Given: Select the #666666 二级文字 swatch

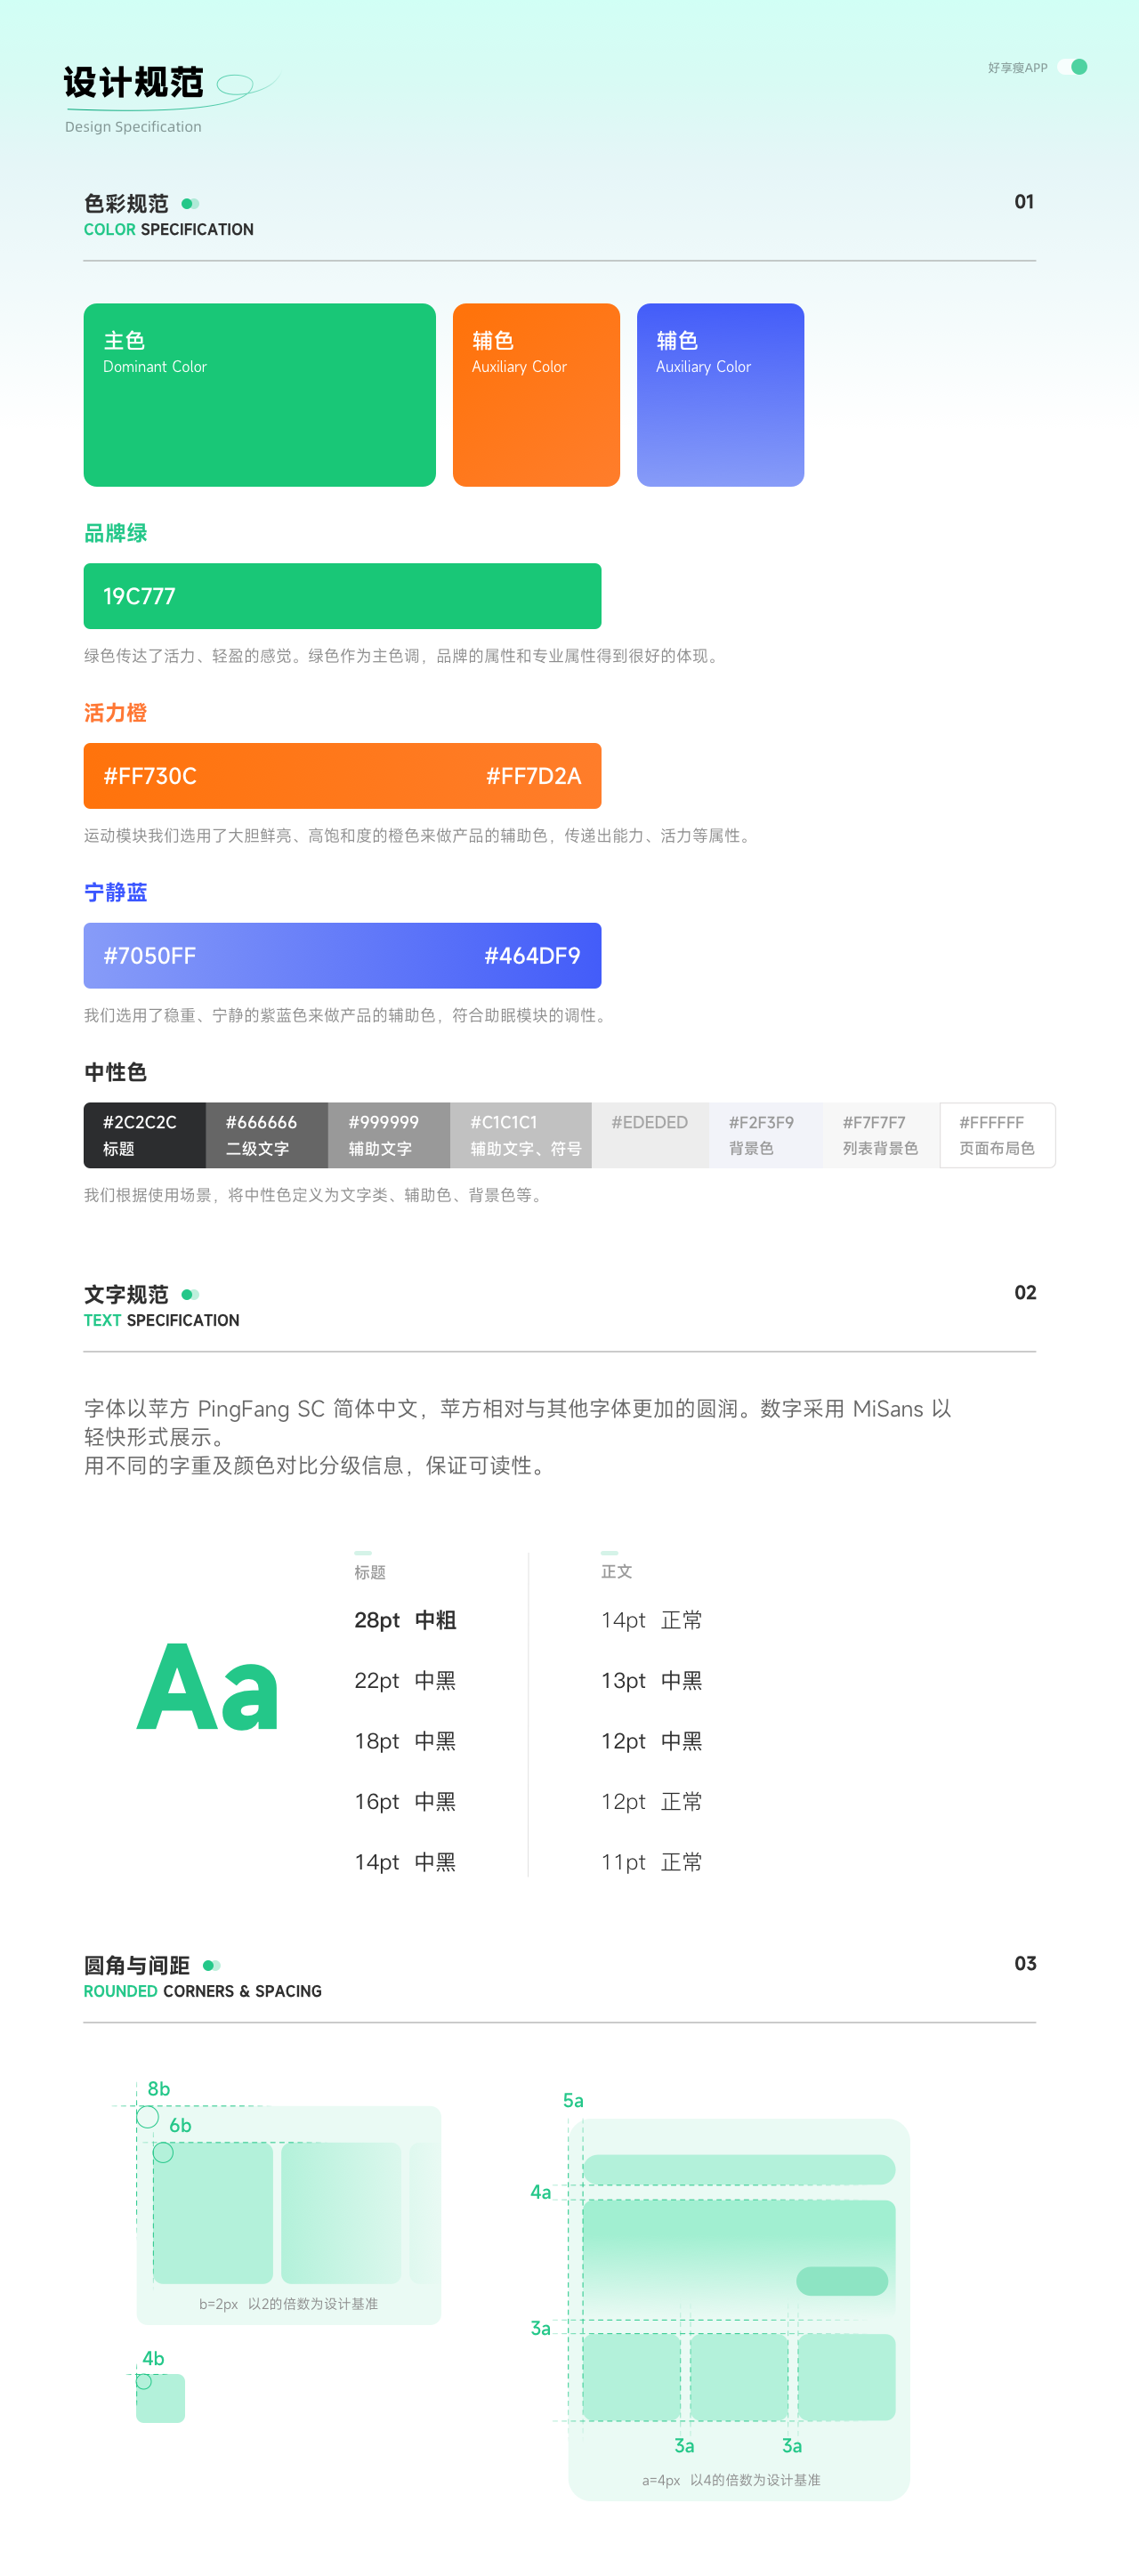Looking at the screenshot, I should point(267,1135).
